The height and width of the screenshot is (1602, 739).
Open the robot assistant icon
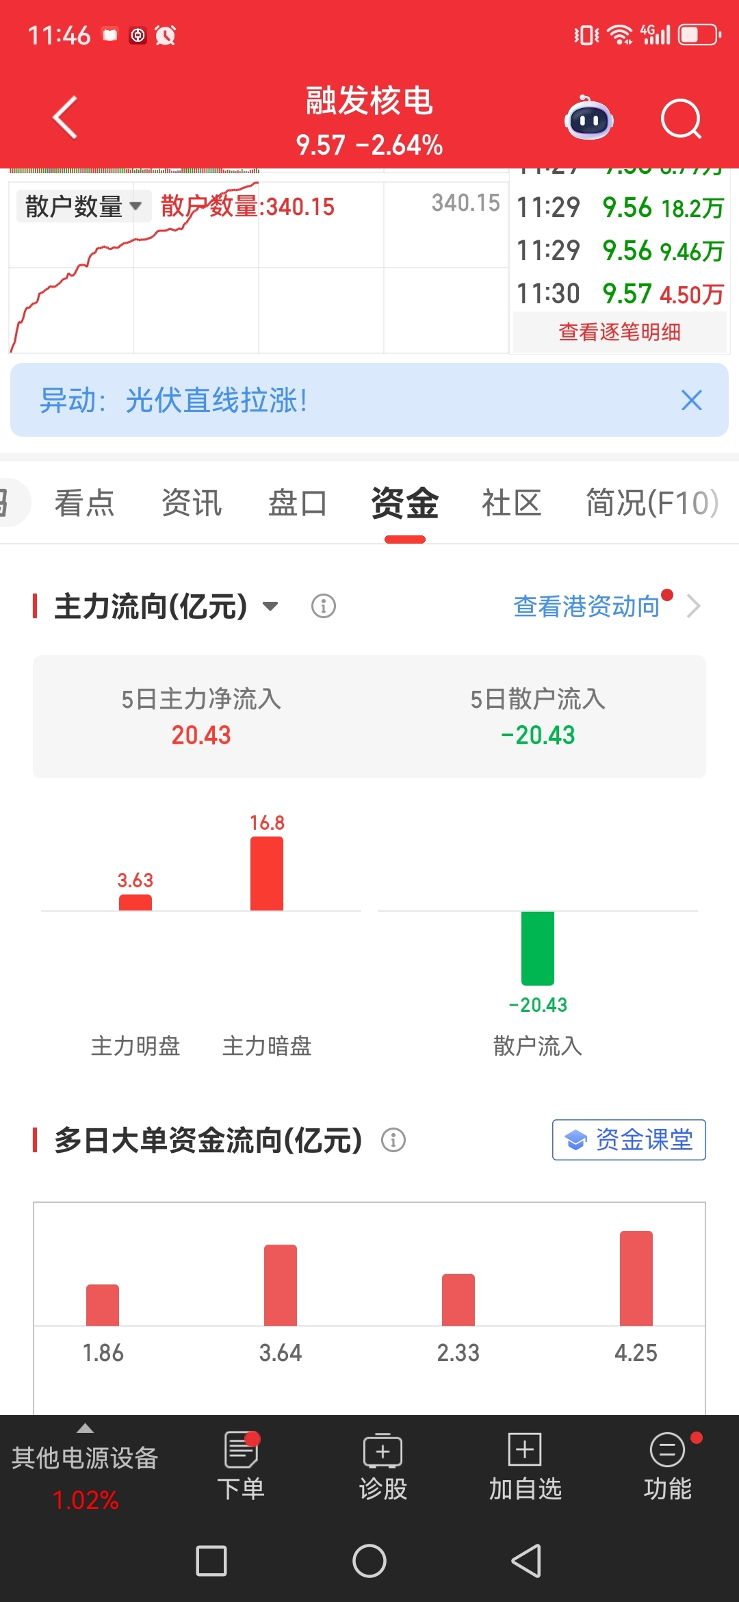coord(588,118)
